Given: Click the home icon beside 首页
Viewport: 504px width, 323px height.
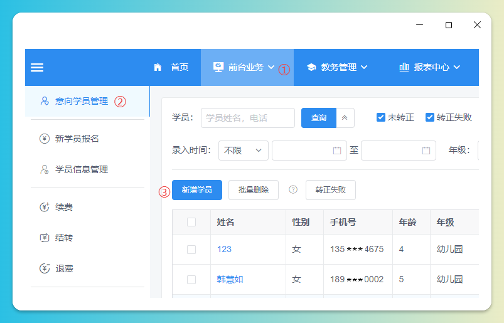Looking at the screenshot, I should tap(158, 67).
